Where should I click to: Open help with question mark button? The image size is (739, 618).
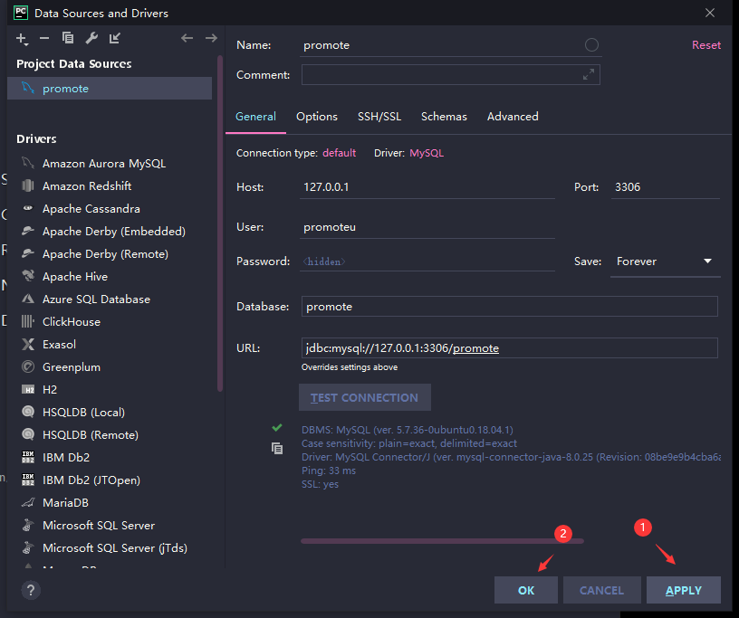coord(31,590)
